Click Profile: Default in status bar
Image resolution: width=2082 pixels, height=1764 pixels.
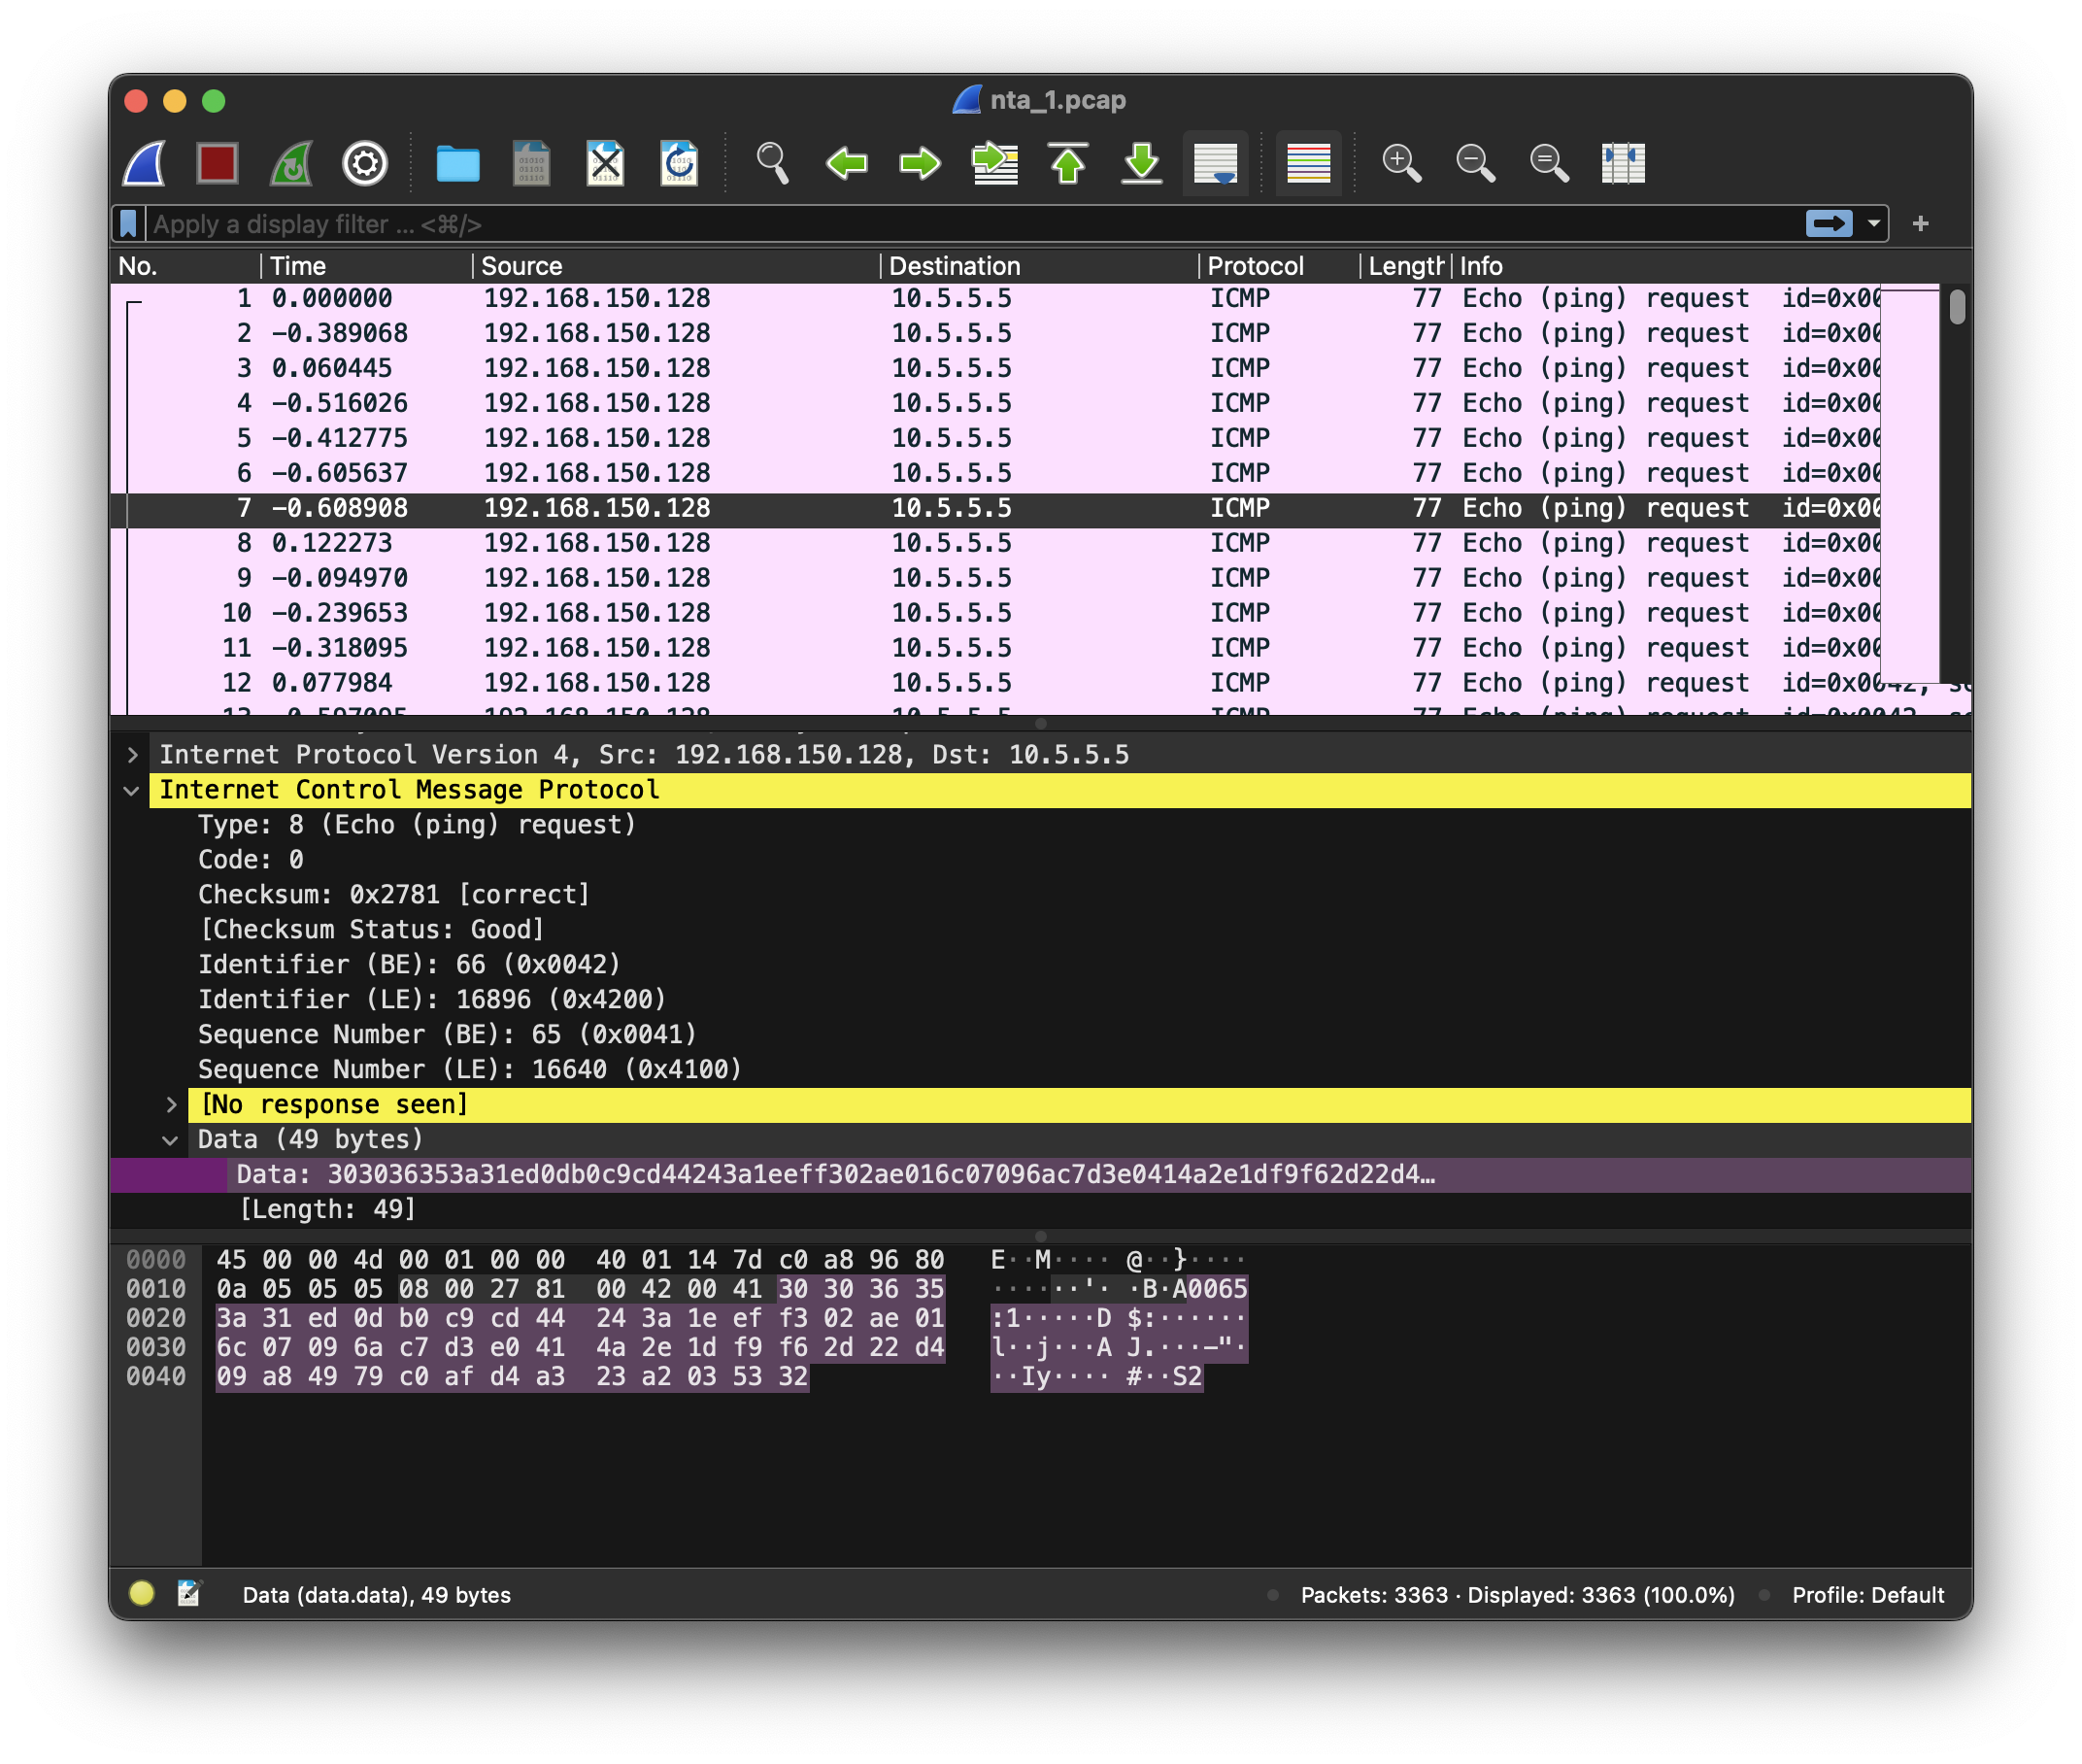click(x=1867, y=1595)
